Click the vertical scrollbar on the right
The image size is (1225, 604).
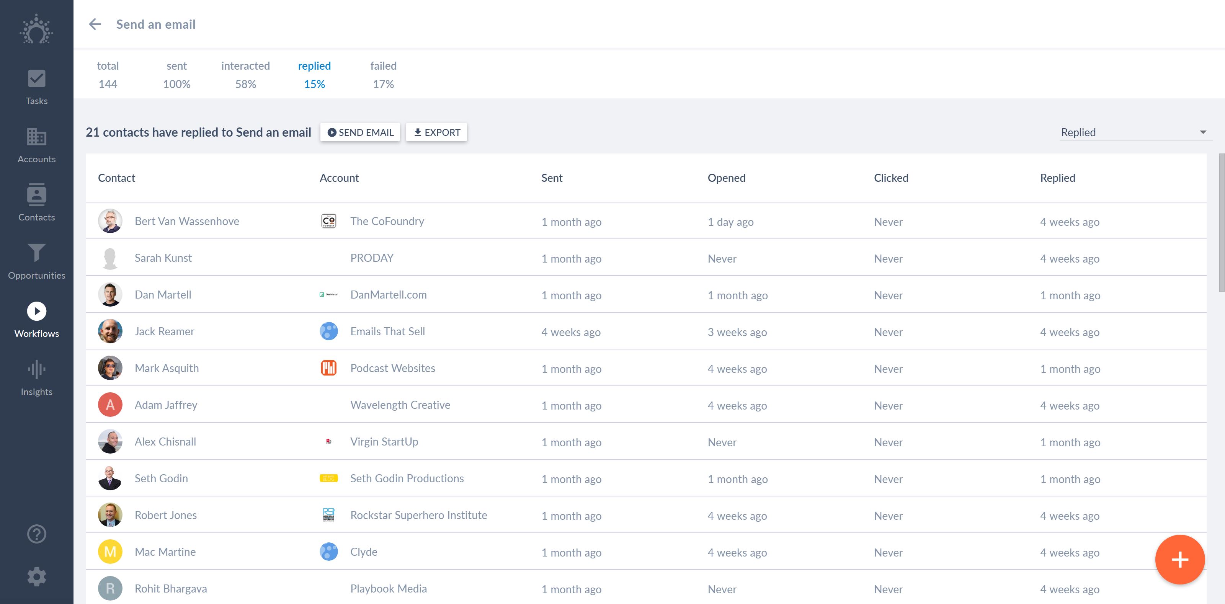click(1221, 222)
